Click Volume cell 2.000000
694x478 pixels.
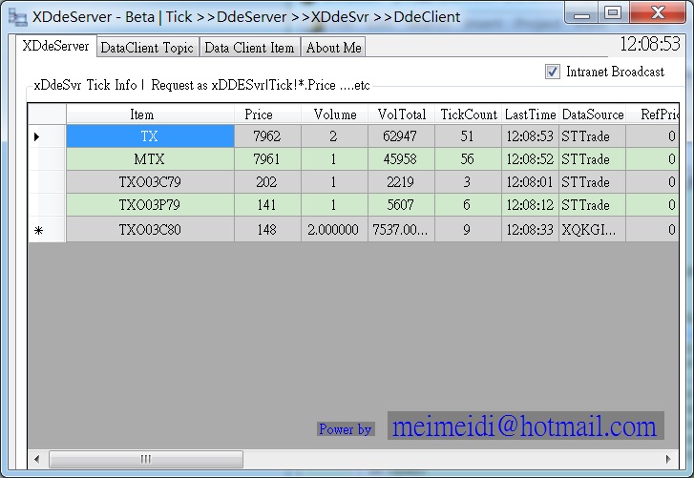[334, 230]
